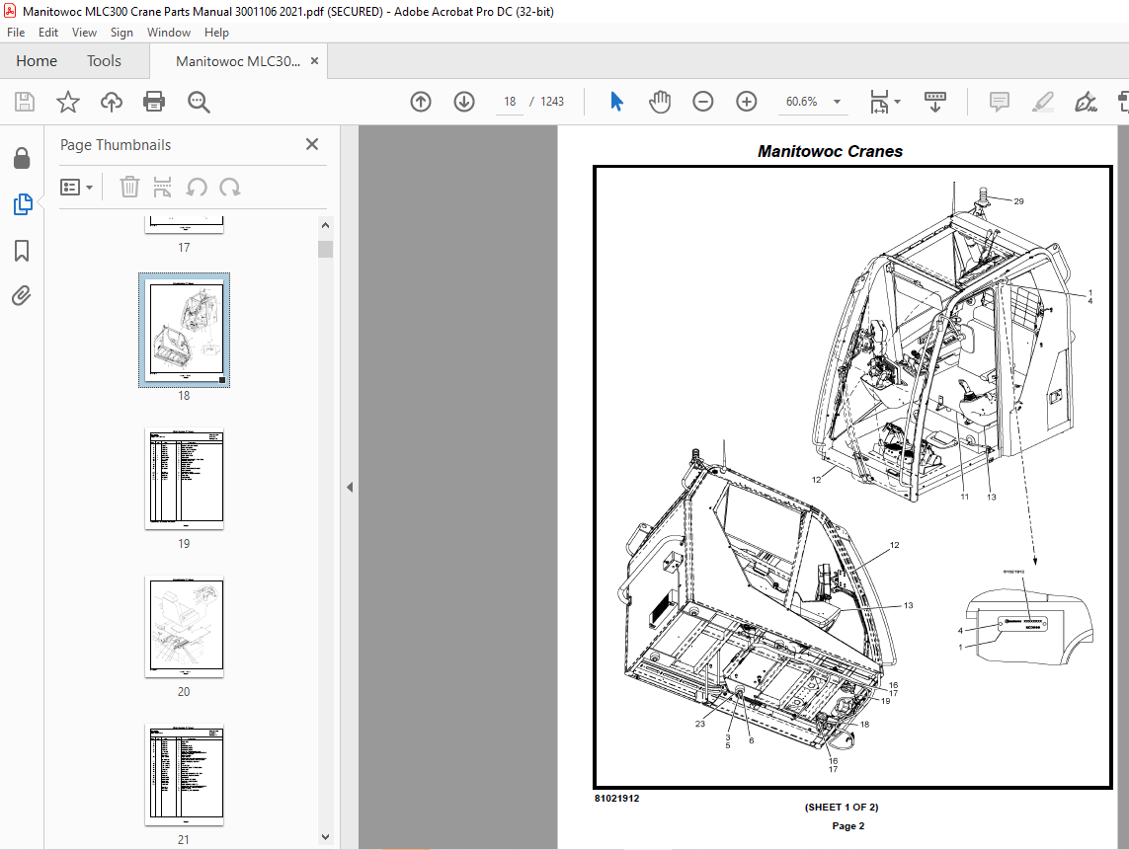Click callout number 29 on the diagram
This screenshot has width=1129, height=850.
pos(1018,201)
